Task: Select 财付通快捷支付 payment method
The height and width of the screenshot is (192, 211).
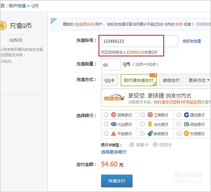Action: click(139, 80)
